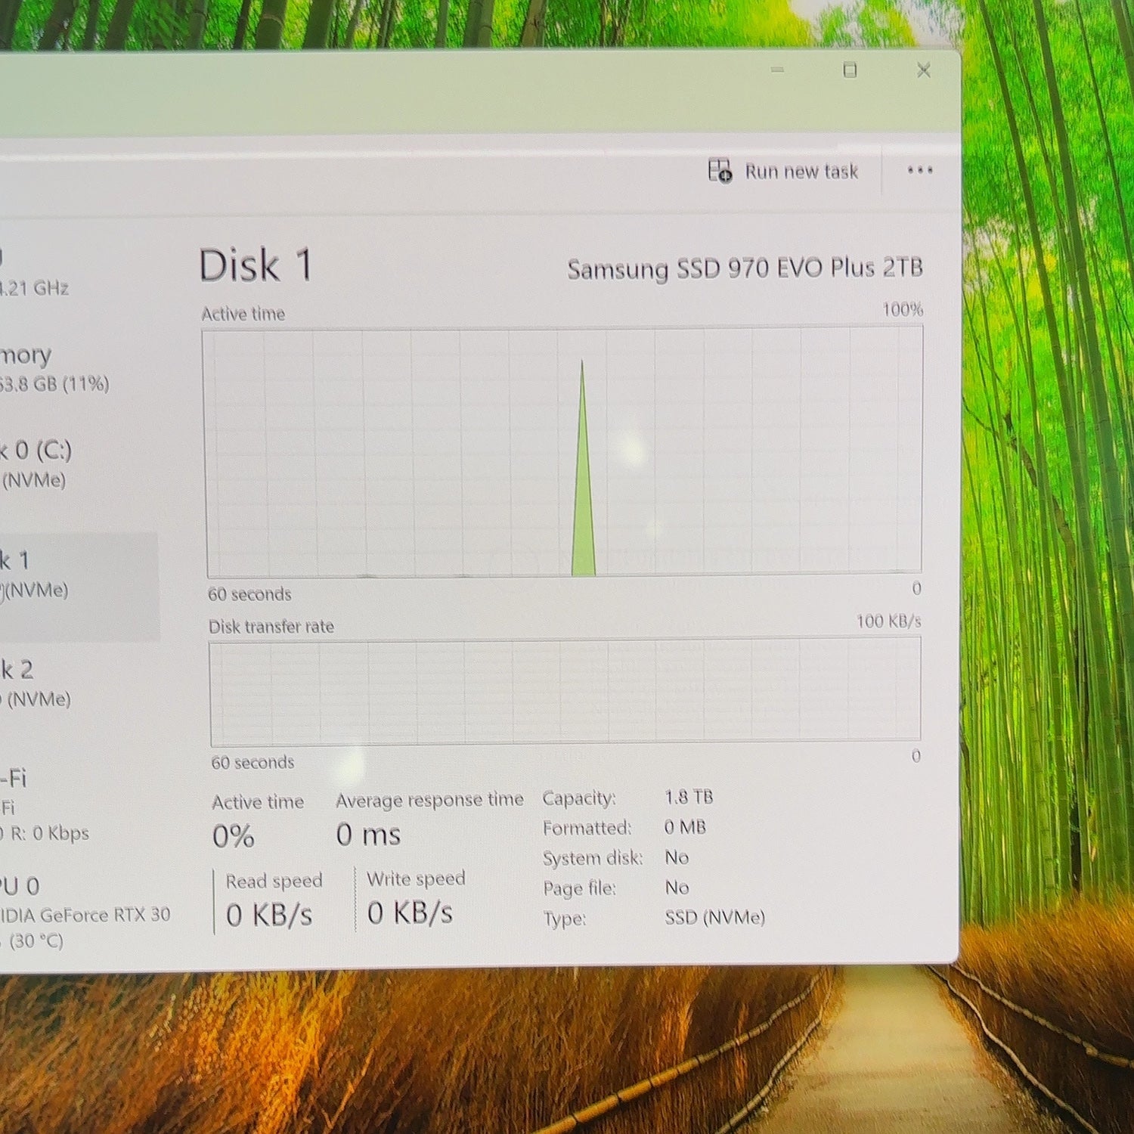The height and width of the screenshot is (1134, 1134).
Task: Select the Disk 1 sidebar entry
Action: 79,587
